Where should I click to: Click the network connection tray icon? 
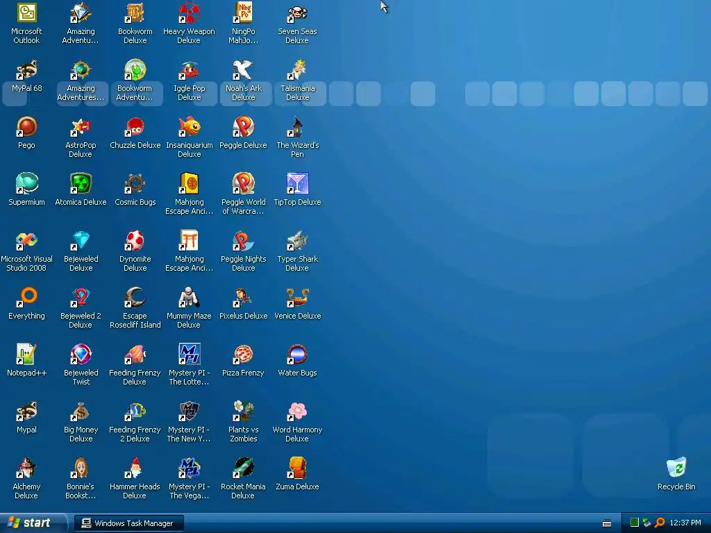pos(647,523)
